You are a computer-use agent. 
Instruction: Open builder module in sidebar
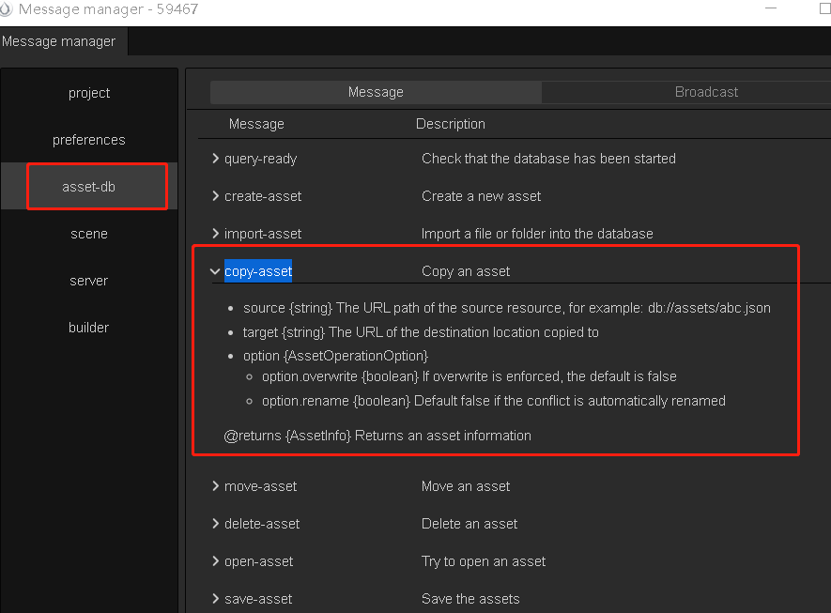(89, 328)
